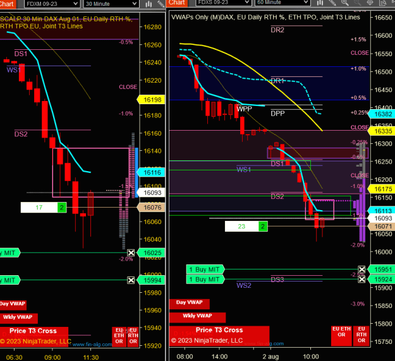Screen dimensions: 395x361
Task: Click yellow 16198 price marker
Action: (151, 100)
